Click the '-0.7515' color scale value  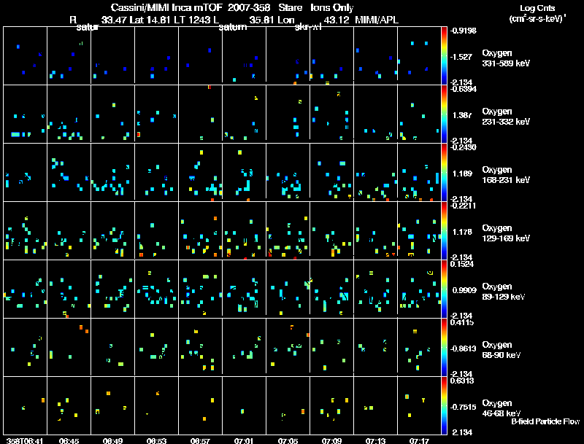(x=463, y=407)
